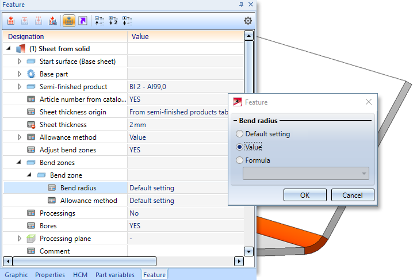Click the second greyed feature toolbar icon
Image resolution: width=417 pixels, height=280 pixels.
tap(25, 21)
